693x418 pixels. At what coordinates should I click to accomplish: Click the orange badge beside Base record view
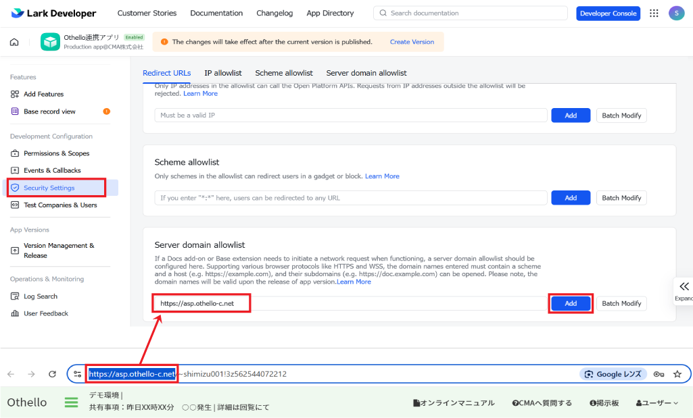pos(107,111)
